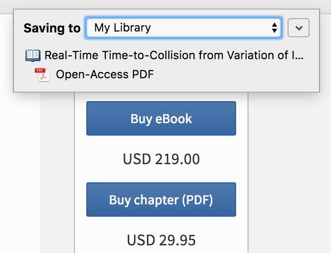This screenshot has height=253, width=331.
Task: Click the USD 29.95 chapter price
Action: coord(161,240)
